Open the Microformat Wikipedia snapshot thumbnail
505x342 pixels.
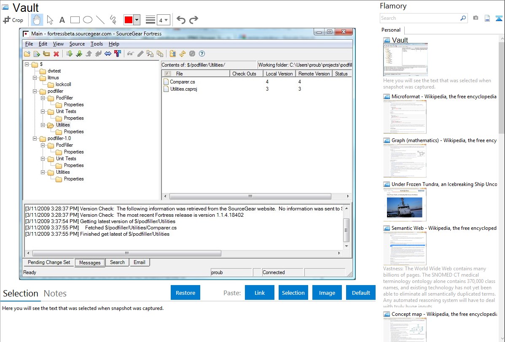405,117
